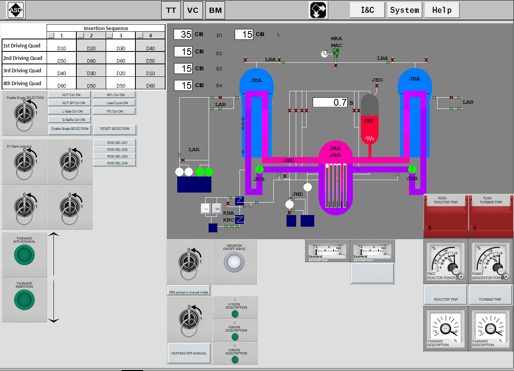Screen dimensions: 514x371
Task: Click the left JEB coolant pump
Action: (259, 169)
